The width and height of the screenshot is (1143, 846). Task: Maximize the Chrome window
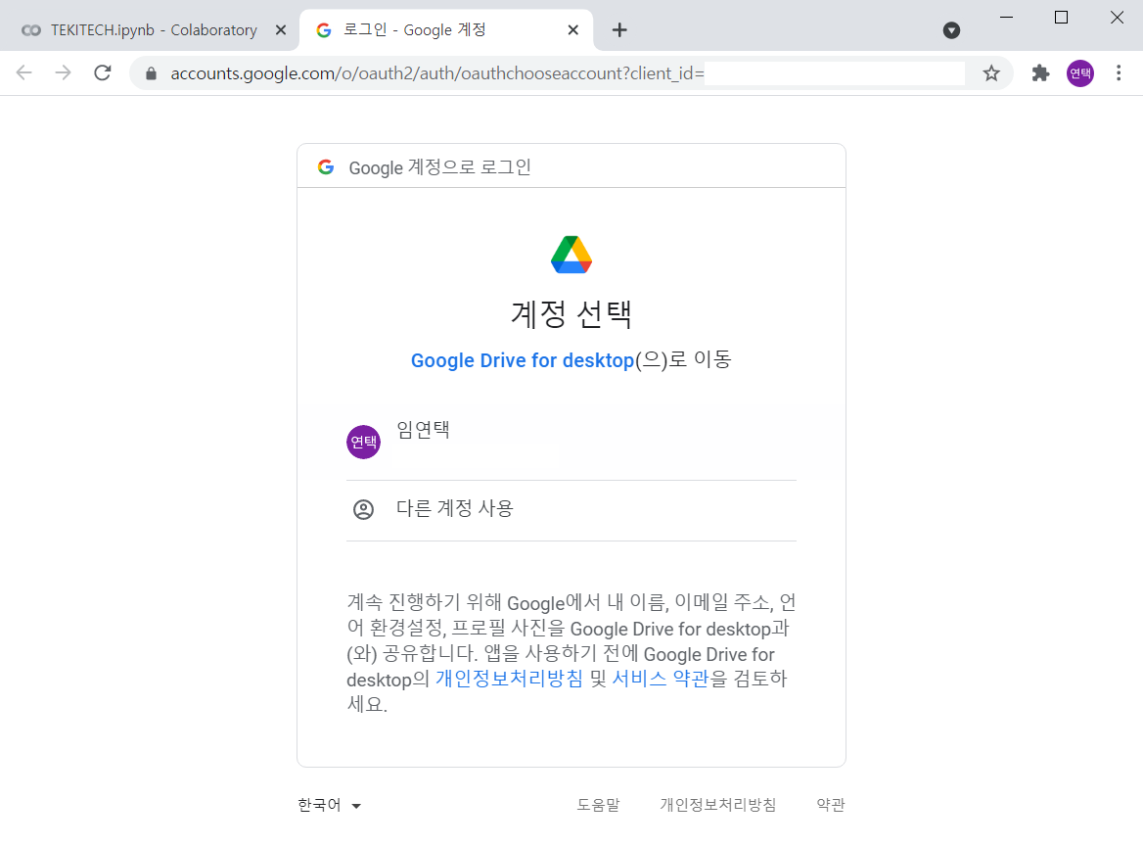coord(1062,17)
